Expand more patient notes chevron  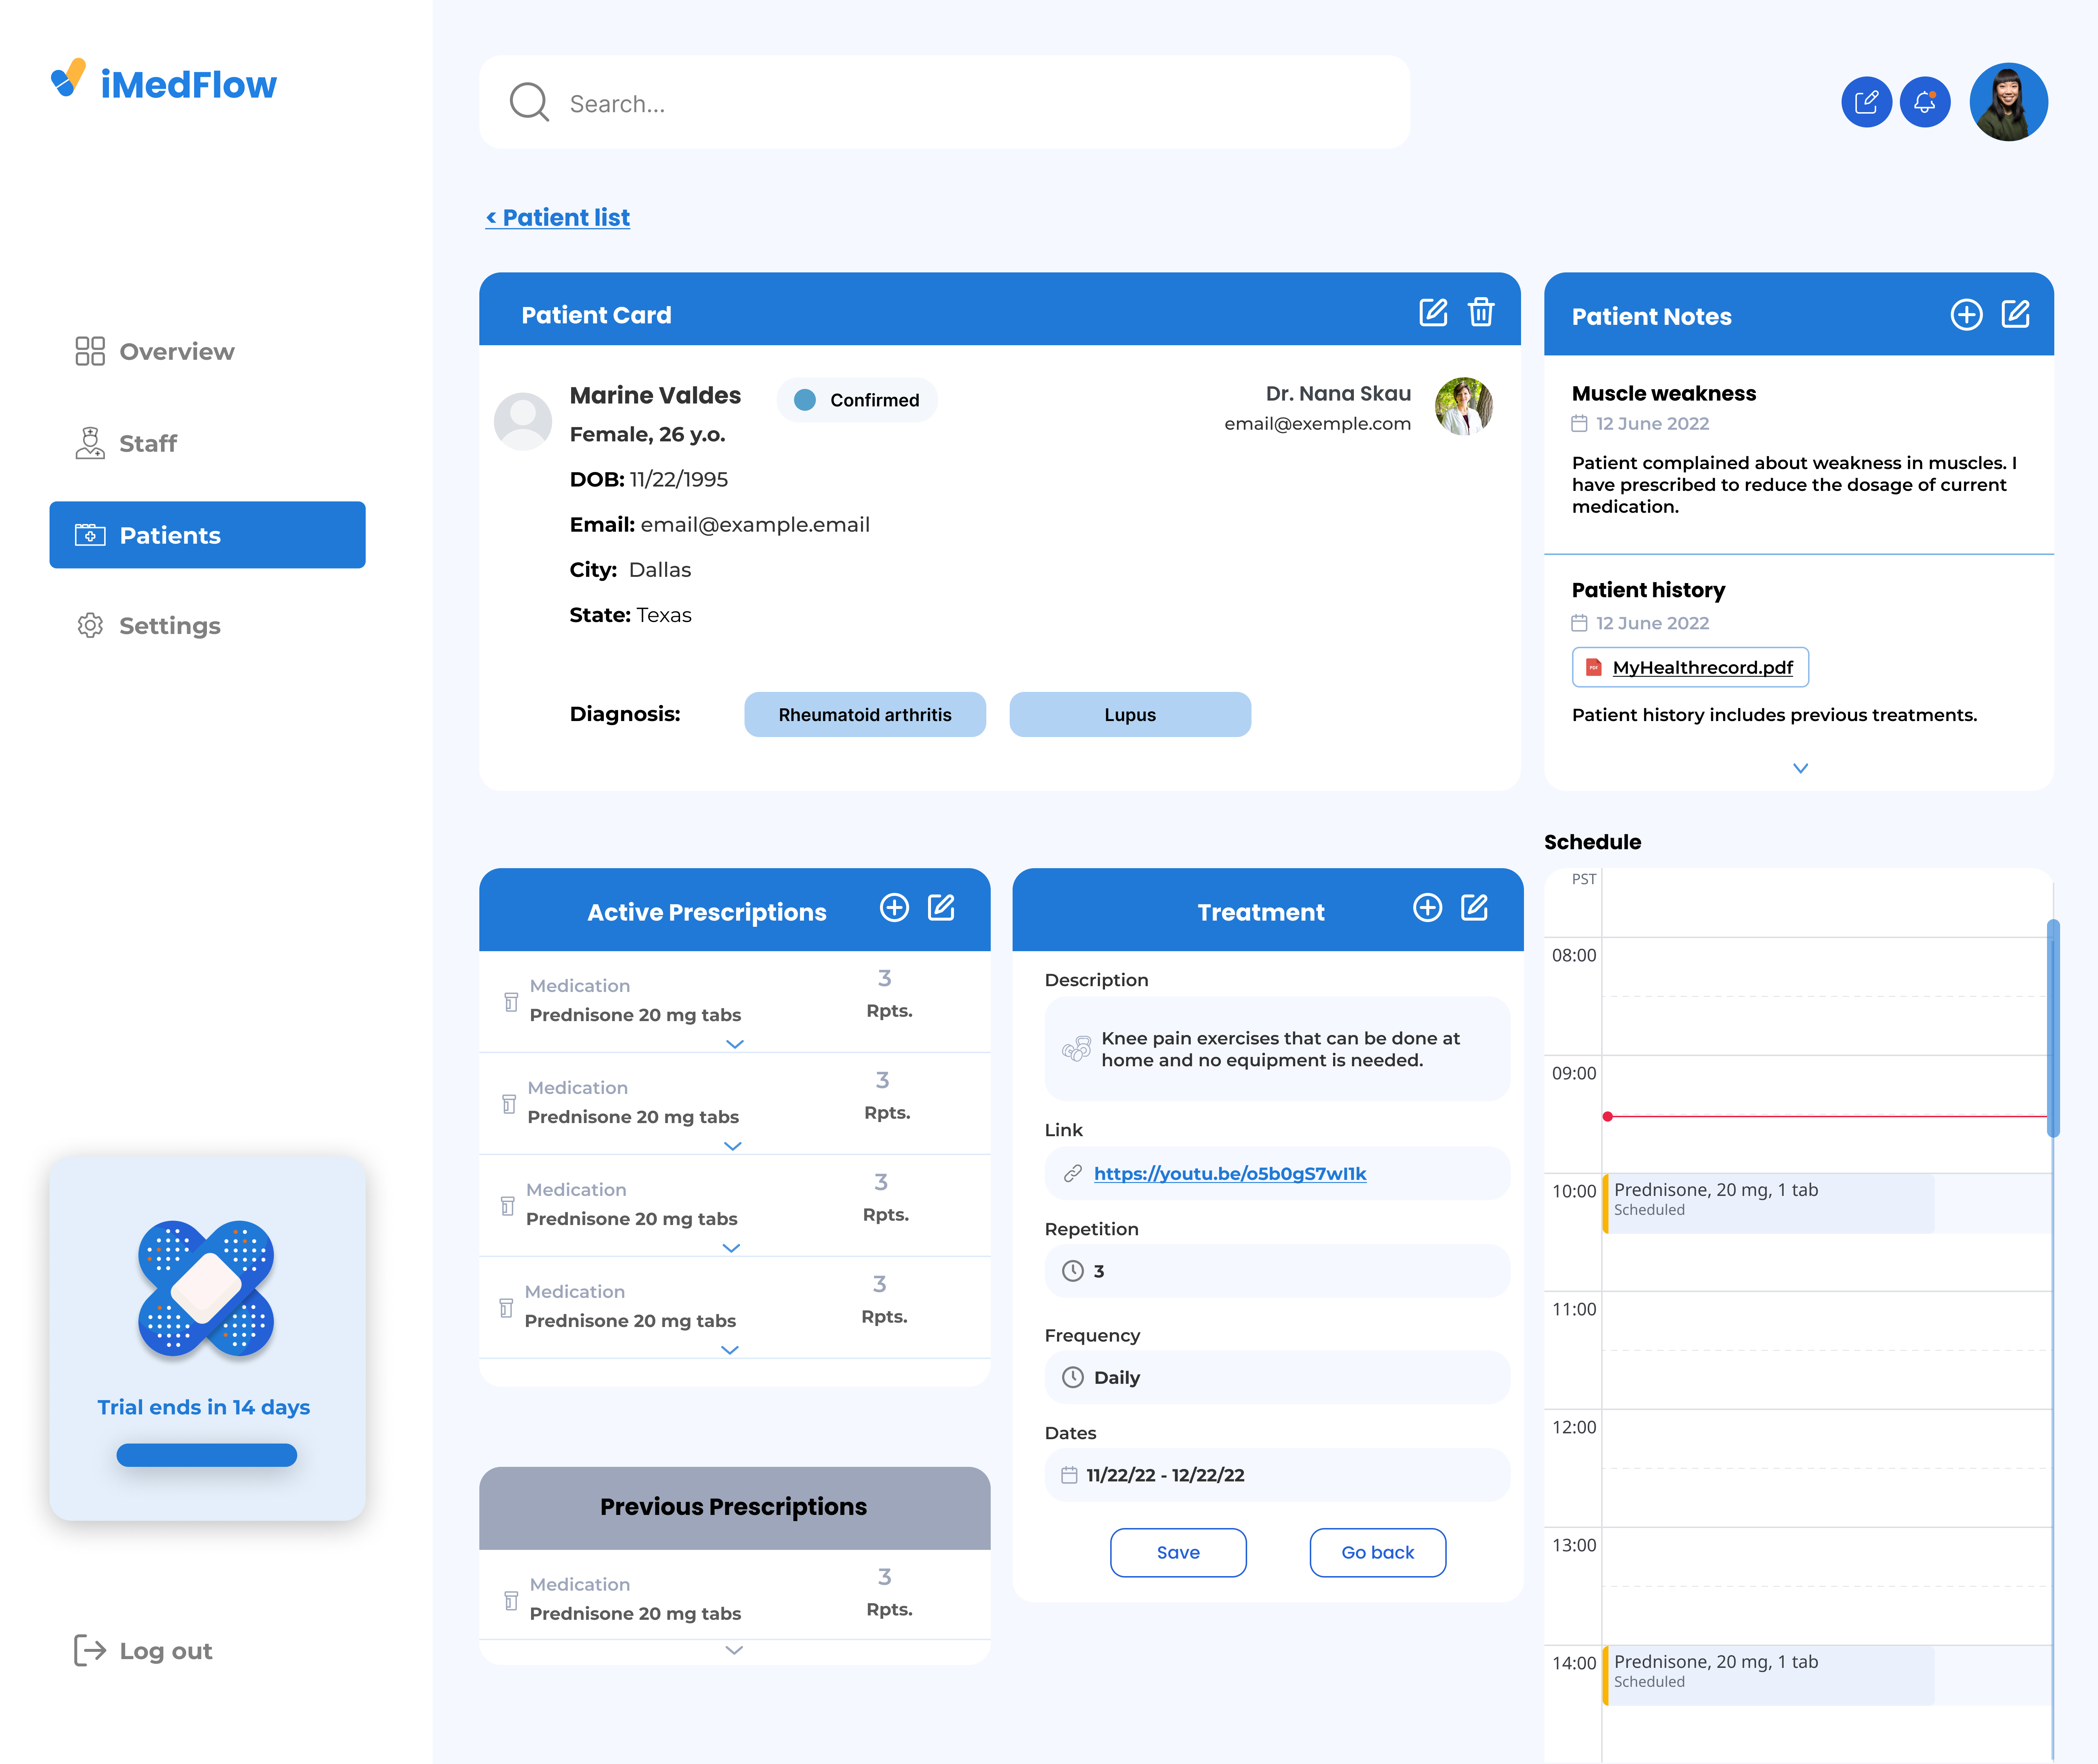1800,768
